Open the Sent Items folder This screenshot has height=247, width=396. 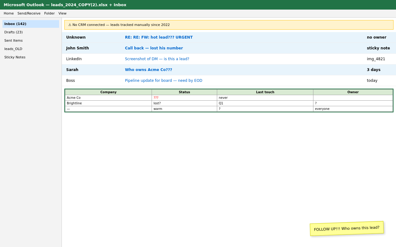coord(31,40)
